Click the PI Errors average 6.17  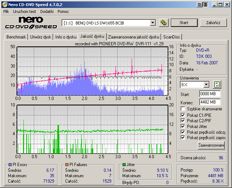tap(50, 170)
